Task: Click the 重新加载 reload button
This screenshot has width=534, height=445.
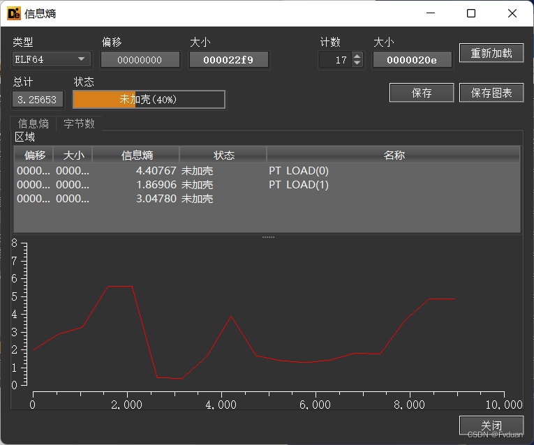Action: pos(491,53)
